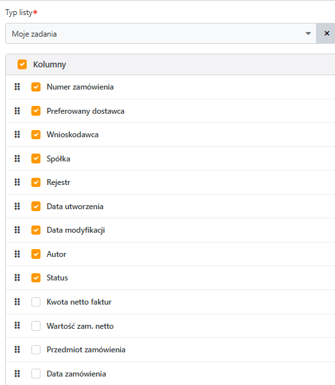
Task: Uncheck the Kolumny select-all checkbox
Action: click(22, 64)
